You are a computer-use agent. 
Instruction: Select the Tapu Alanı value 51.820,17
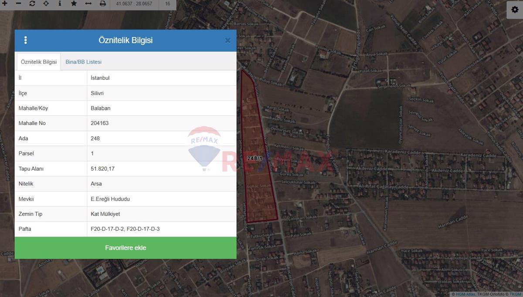(x=102, y=169)
